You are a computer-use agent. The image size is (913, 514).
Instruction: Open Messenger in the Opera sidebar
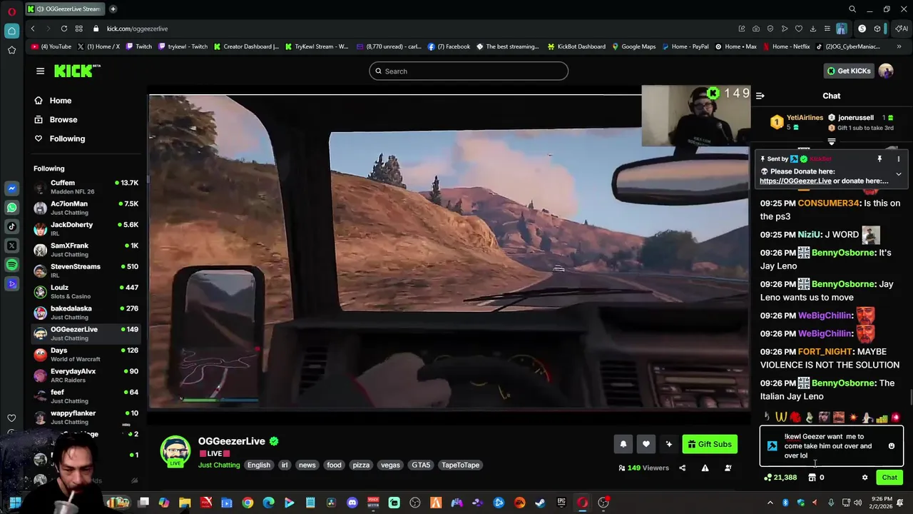pyautogui.click(x=11, y=188)
